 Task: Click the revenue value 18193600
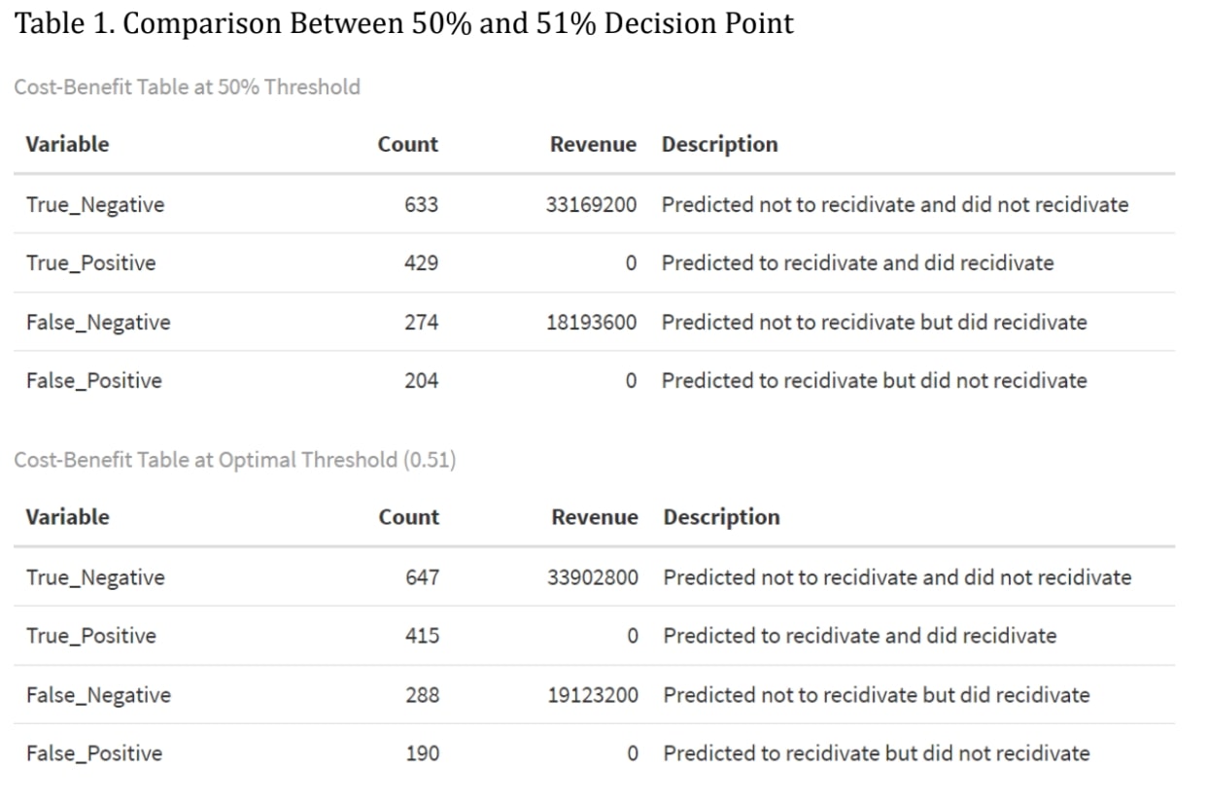tap(591, 322)
